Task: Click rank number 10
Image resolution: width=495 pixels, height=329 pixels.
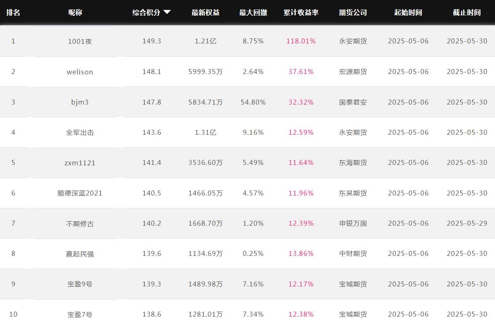Action: (x=13, y=314)
